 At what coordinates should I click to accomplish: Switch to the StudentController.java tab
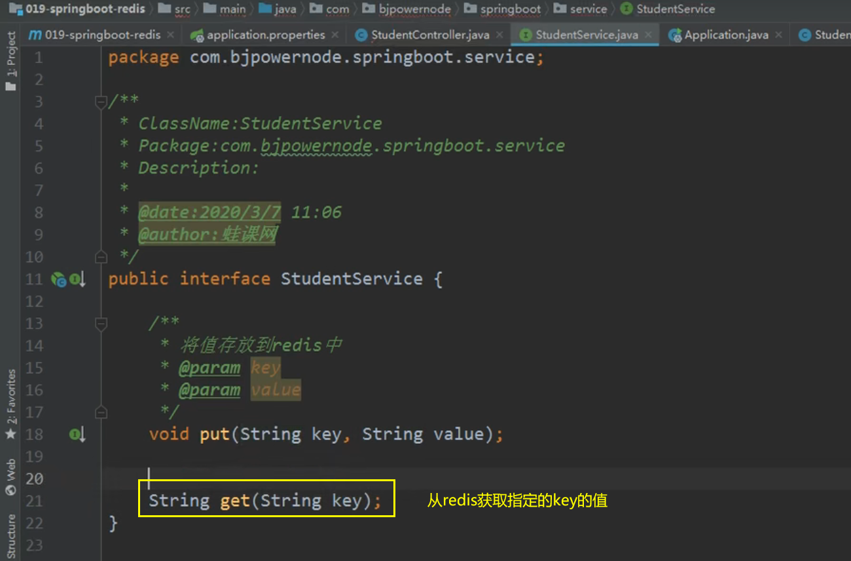[430, 35]
